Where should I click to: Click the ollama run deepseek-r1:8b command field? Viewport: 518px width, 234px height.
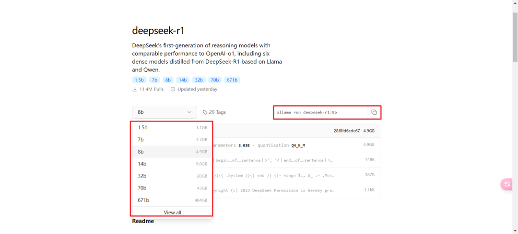[x=320, y=112]
